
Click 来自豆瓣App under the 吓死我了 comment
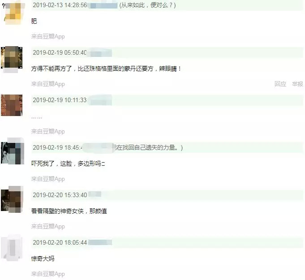[x=48, y=179]
